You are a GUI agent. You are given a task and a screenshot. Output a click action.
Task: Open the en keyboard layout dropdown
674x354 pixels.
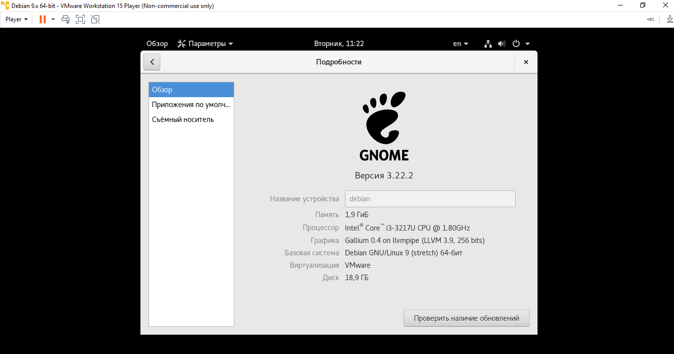461,44
